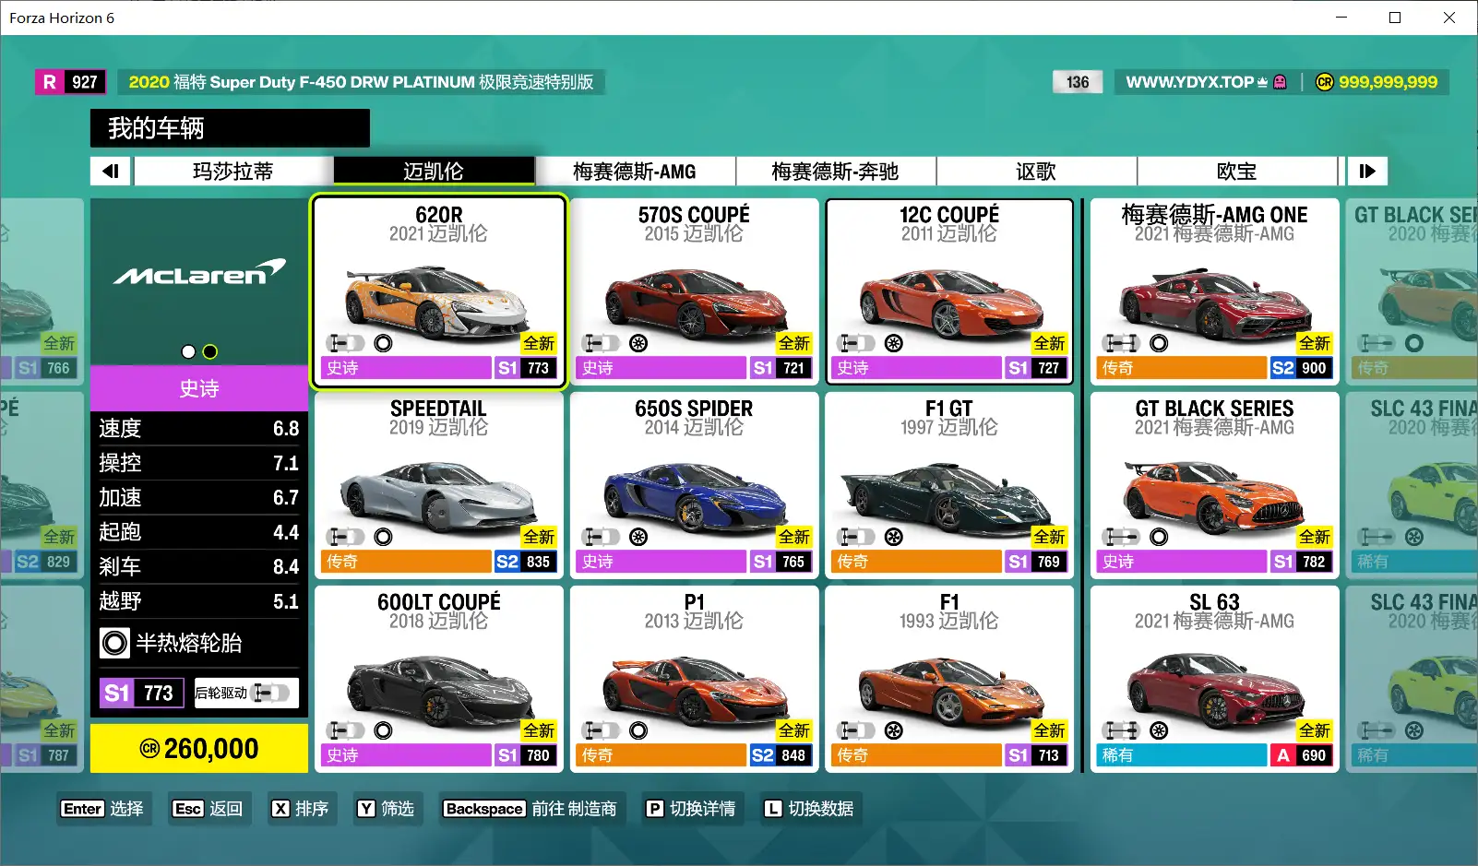
Task: Click the S1 773 class badge in details
Action: coord(142,693)
